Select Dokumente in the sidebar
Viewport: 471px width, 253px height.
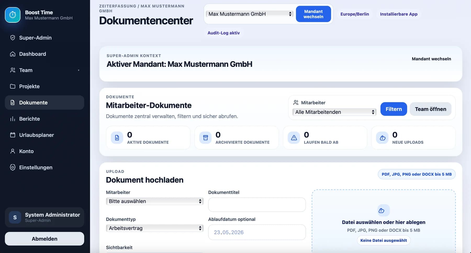point(44,102)
